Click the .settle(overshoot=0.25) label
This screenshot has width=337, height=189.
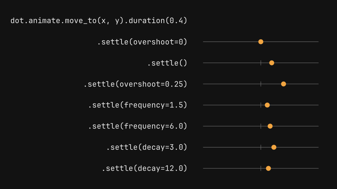136,84
